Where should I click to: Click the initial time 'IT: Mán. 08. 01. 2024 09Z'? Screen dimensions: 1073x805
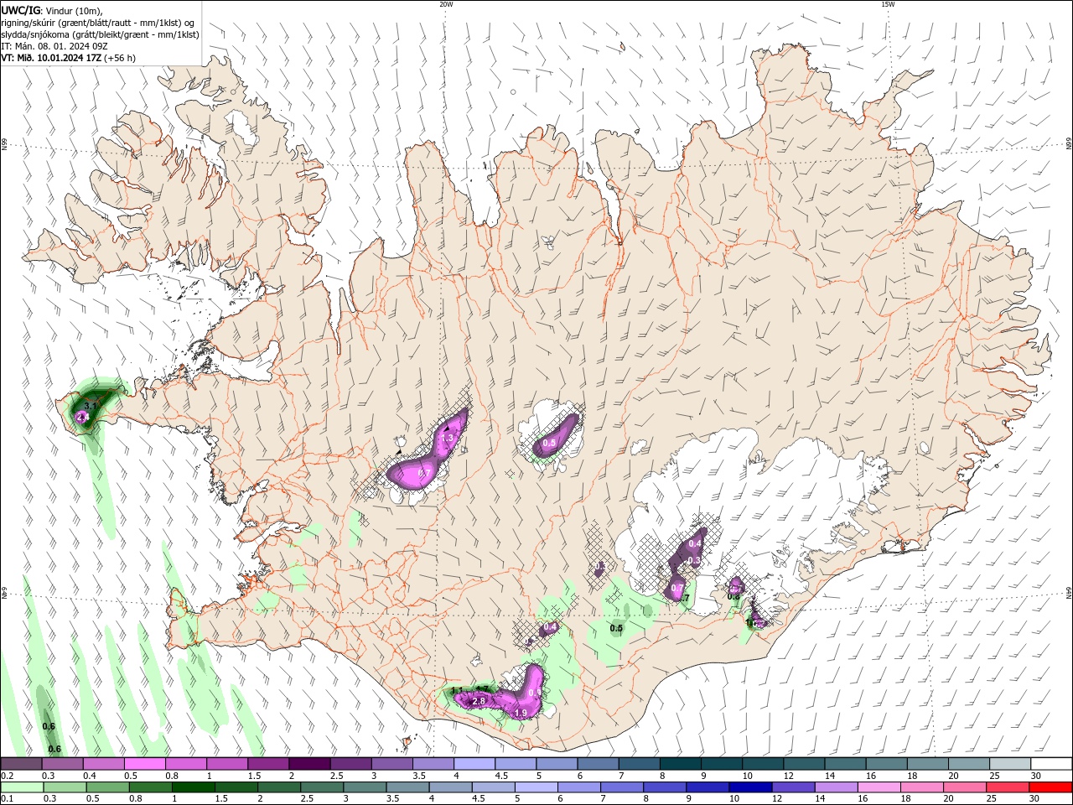coord(54,46)
